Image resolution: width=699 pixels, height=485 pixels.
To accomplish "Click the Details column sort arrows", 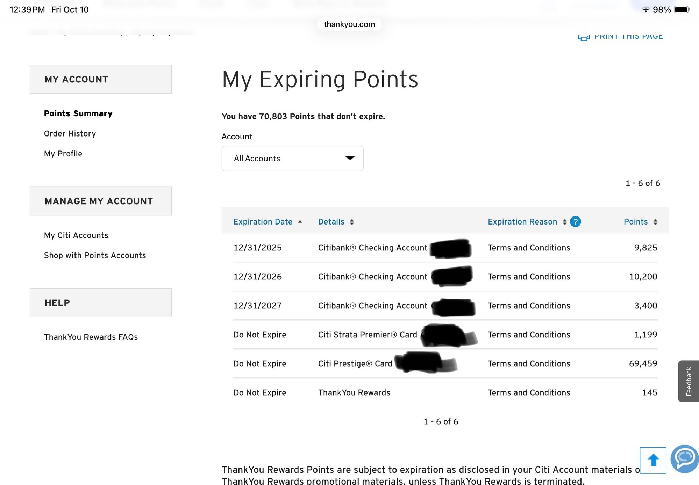I will [352, 222].
